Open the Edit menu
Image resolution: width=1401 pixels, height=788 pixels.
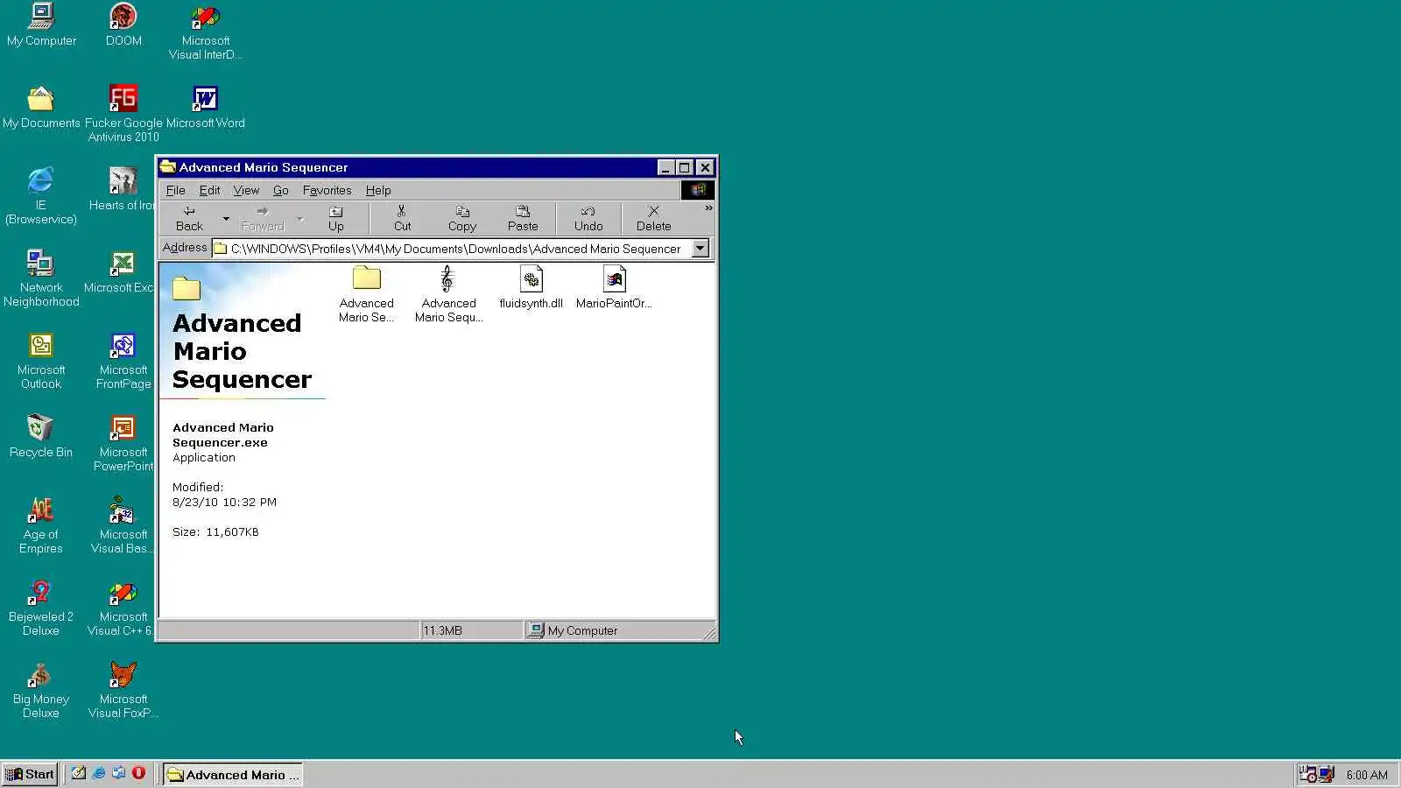209,190
